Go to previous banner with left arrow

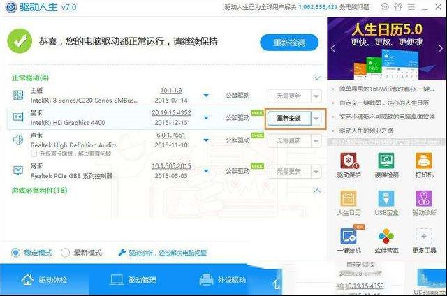333,48
